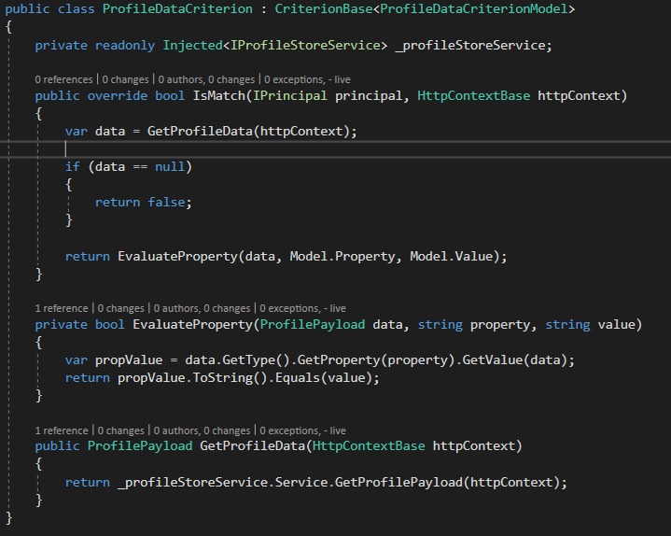Open '1 reference' CodeLens above GetProfileData method
The width and height of the screenshot is (671, 536).
pyautogui.click(x=62, y=430)
